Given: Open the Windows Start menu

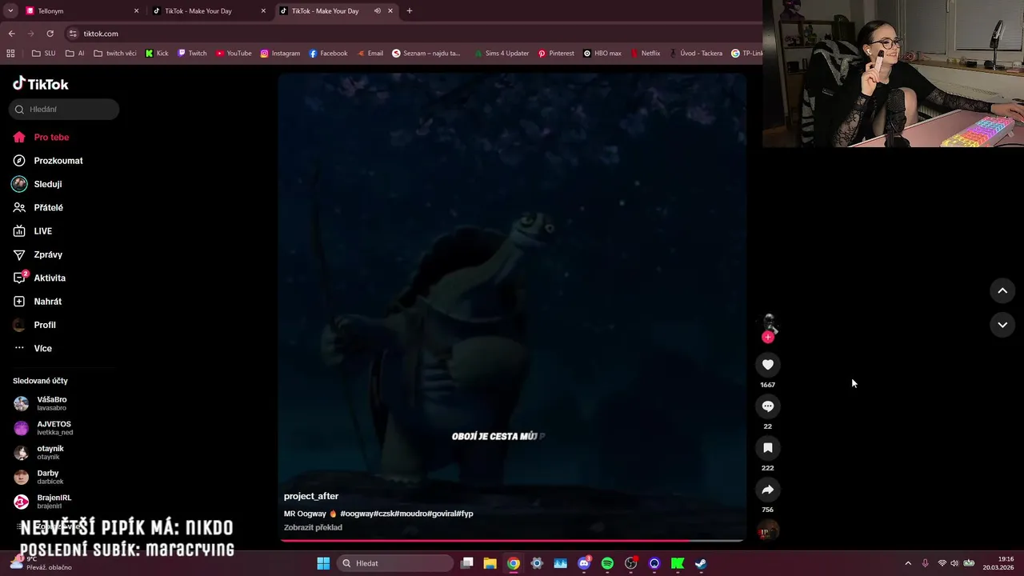Looking at the screenshot, I should point(323,563).
